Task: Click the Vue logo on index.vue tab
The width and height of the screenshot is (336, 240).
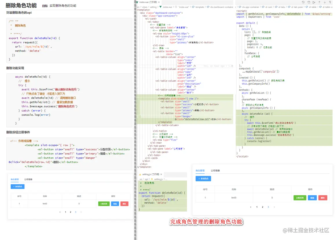Action: [x=137, y=2]
